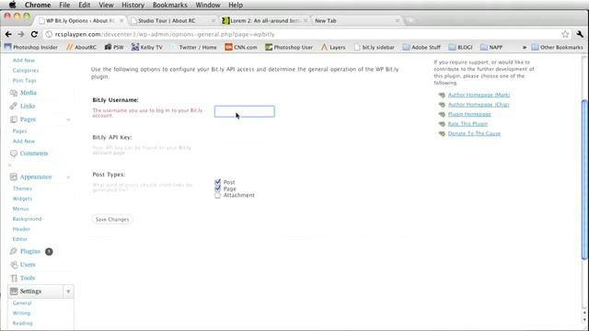This screenshot has width=589, height=331.
Task: Open the Apple menu
Action: pyautogui.click(x=12, y=5)
